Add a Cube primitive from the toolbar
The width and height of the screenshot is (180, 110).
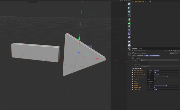click(129, 11)
